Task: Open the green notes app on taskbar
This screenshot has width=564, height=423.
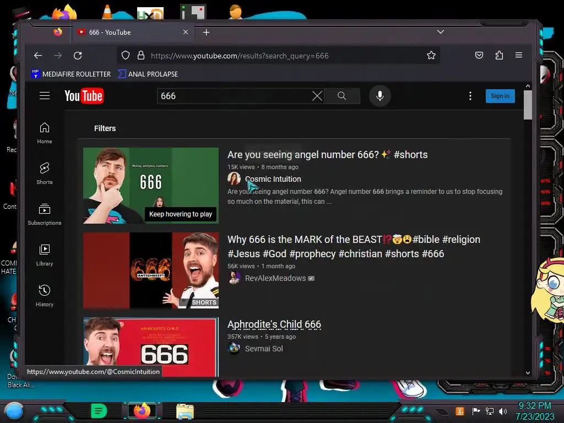Action: tap(99, 411)
